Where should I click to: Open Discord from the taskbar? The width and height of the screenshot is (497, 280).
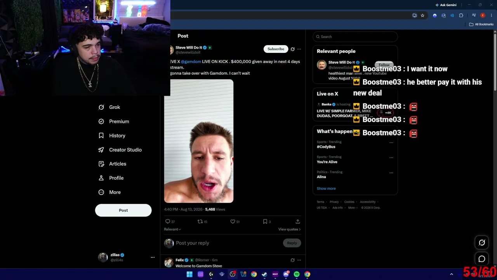[286, 274]
